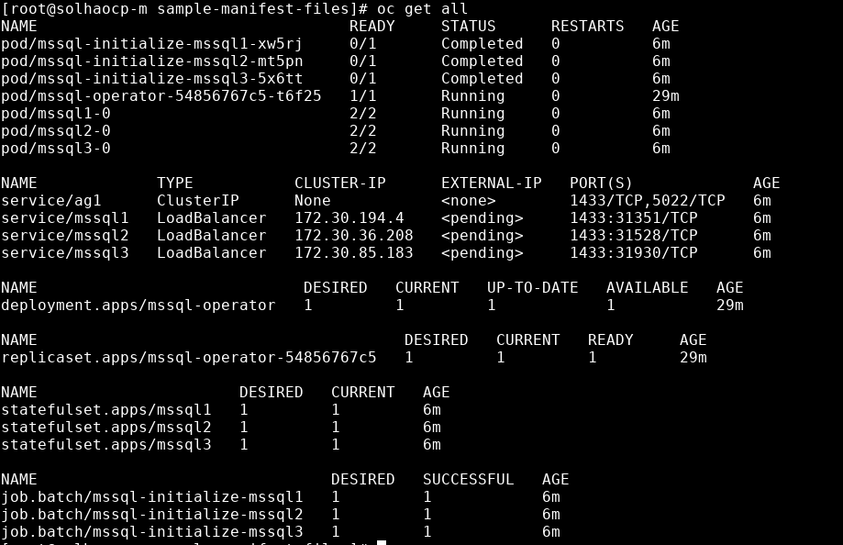Click <pending> external IP of service/mssql1
Image resolution: width=843 pixels, height=545 pixels.
click(x=483, y=217)
